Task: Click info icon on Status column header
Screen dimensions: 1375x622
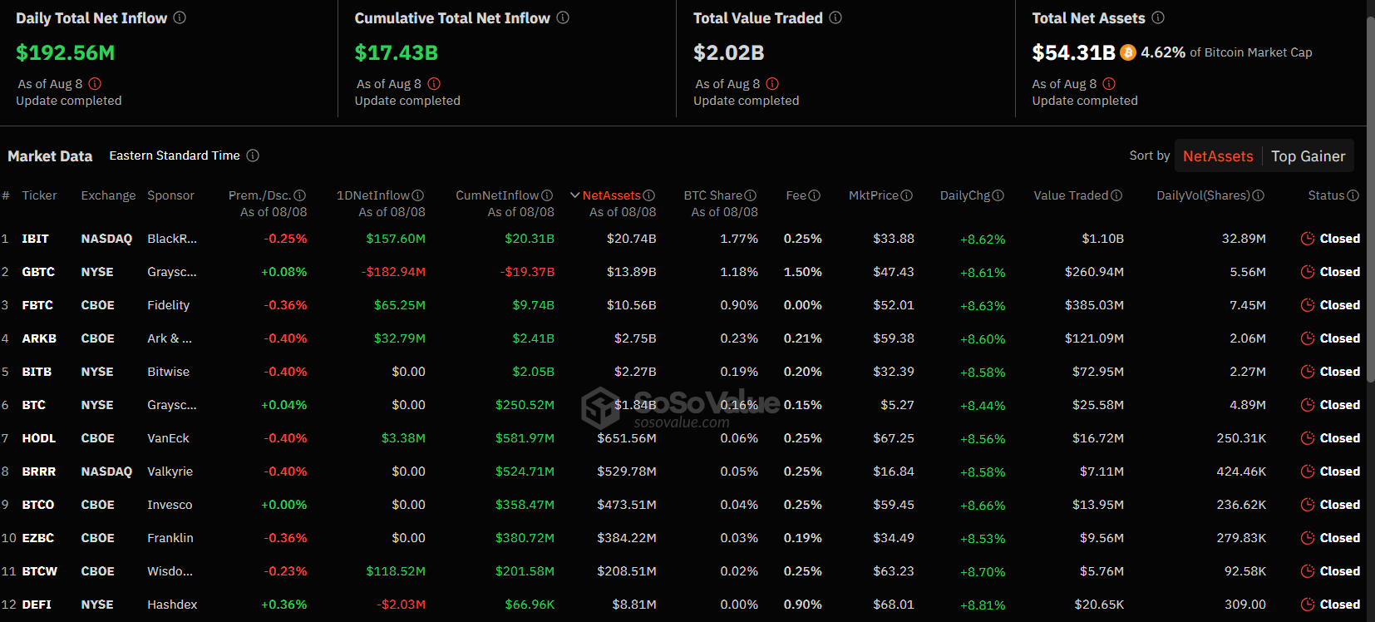Action: [1353, 195]
